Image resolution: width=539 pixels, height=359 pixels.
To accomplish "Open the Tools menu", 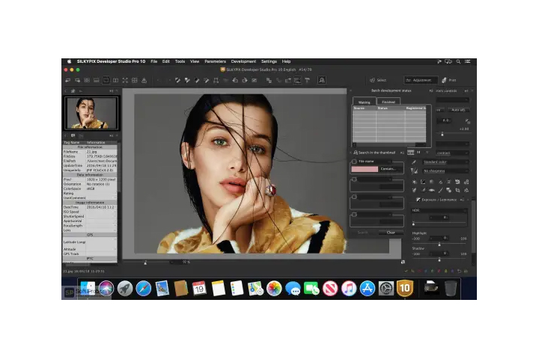I will point(180,61).
